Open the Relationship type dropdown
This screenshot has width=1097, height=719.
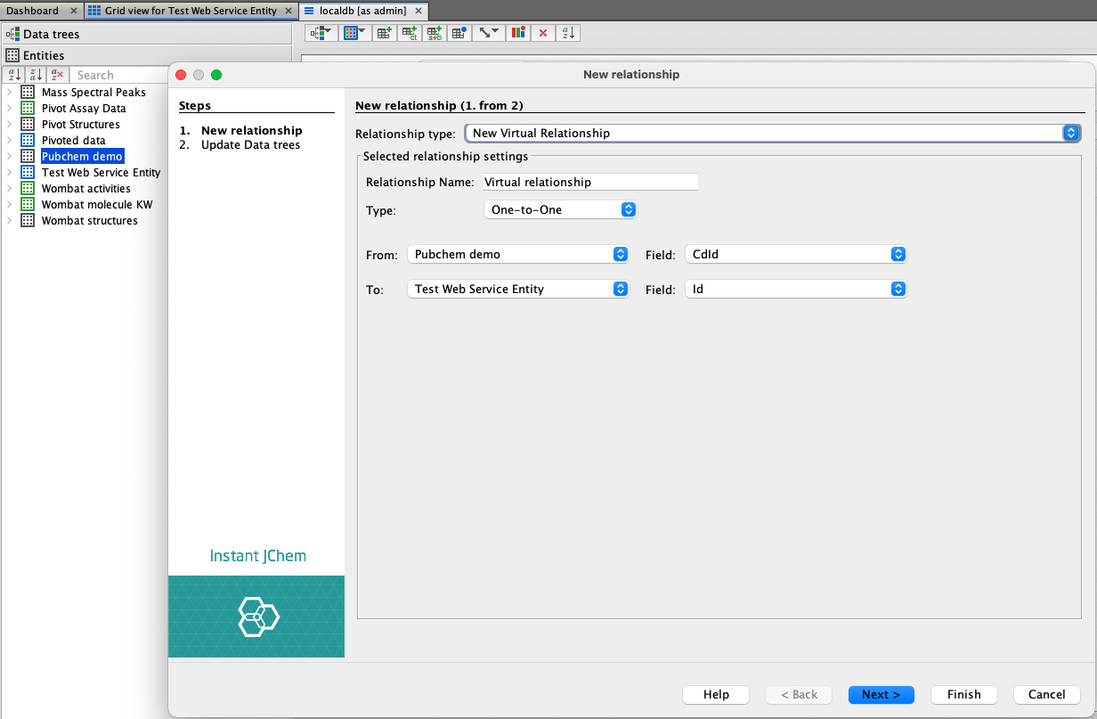click(x=772, y=133)
